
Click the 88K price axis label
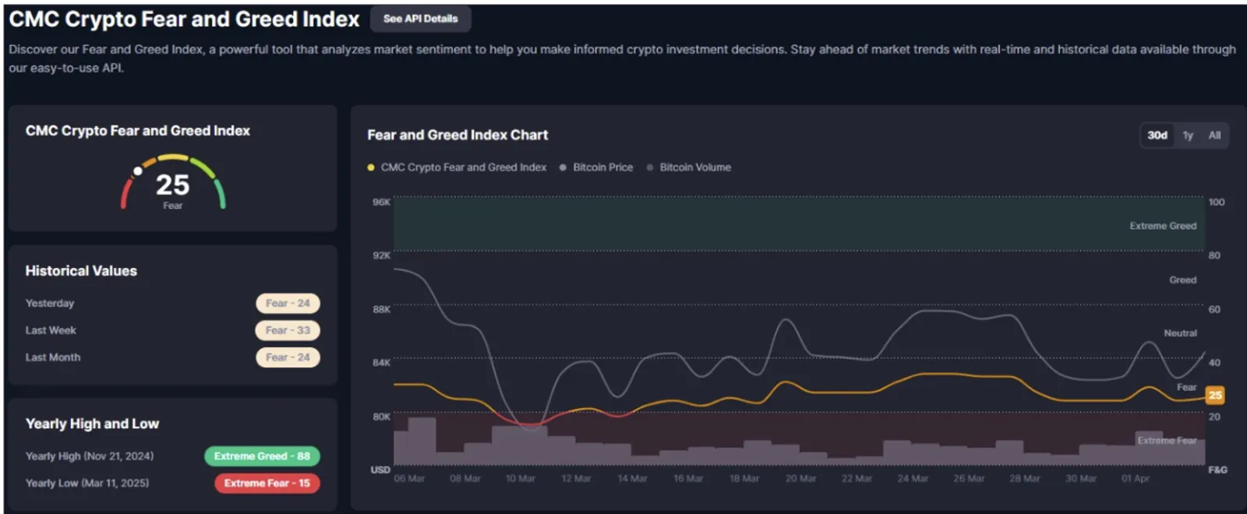coord(381,310)
